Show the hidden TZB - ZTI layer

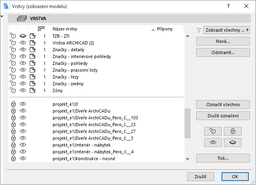tap(23, 36)
